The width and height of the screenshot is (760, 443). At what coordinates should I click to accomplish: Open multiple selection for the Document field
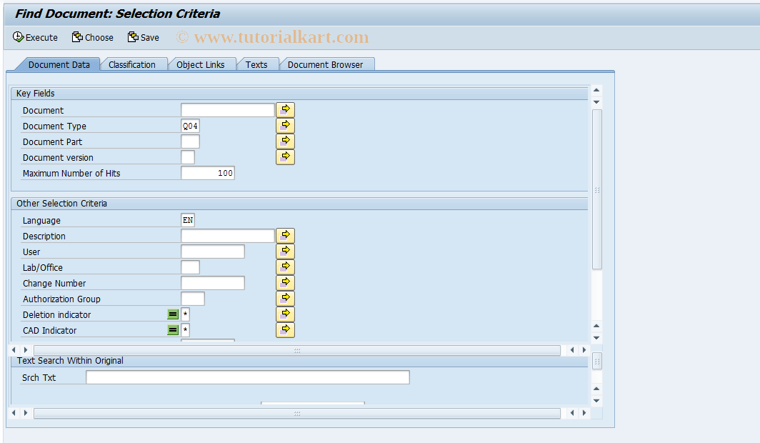click(x=285, y=109)
